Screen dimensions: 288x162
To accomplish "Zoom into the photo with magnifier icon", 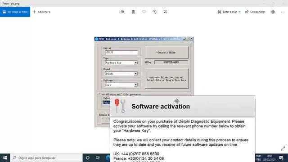I will (123, 12).
